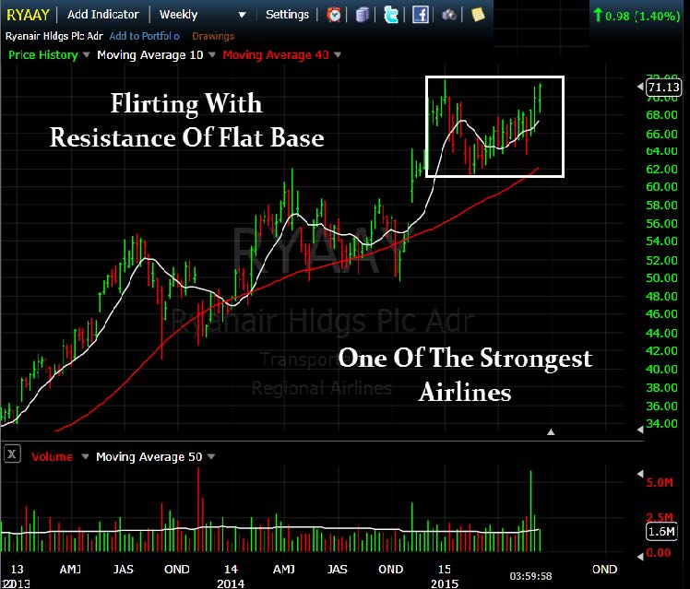This screenshot has height=589, width=690.
Task: Open the alarm clock alert icon
Action: pos(334,15)
